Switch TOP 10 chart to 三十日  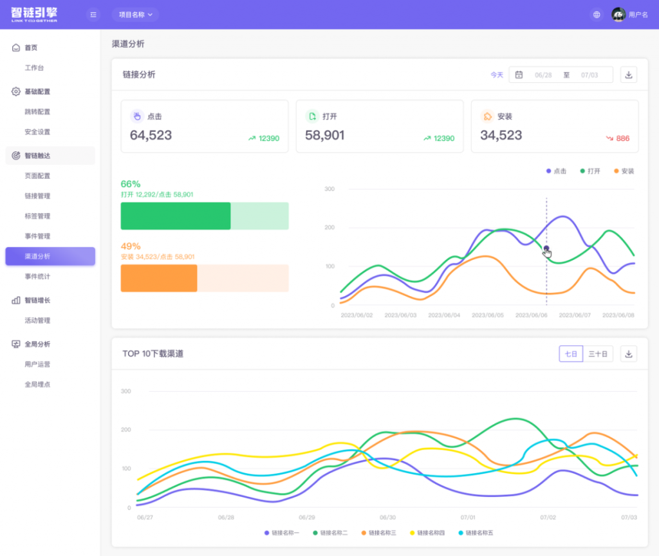[x=598, y=354]
